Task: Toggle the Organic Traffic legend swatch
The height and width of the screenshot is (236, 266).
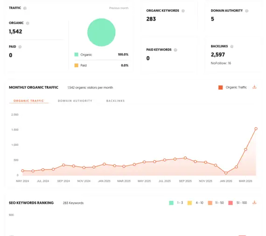Action: 221,87
